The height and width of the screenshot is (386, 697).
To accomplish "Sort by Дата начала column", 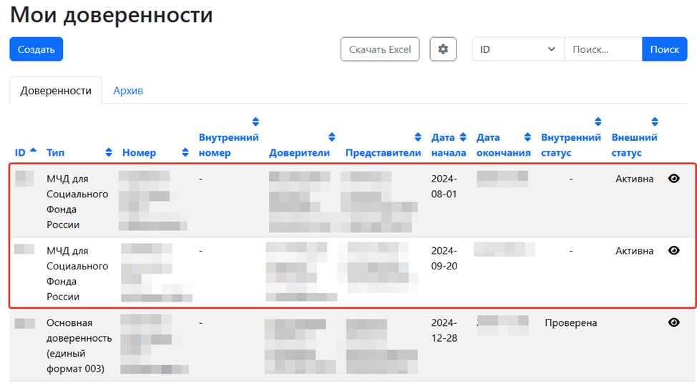I will pos(463,137).
